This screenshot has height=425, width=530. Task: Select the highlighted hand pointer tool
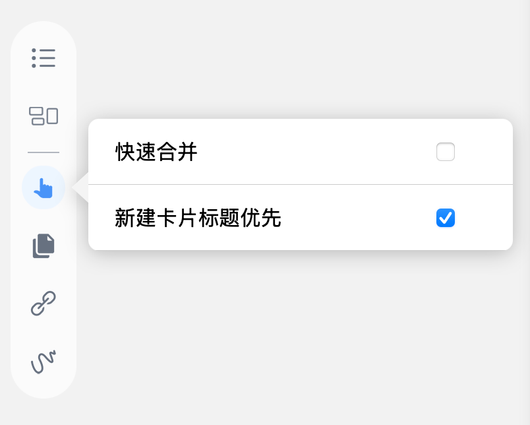click(x=44, y=188)
